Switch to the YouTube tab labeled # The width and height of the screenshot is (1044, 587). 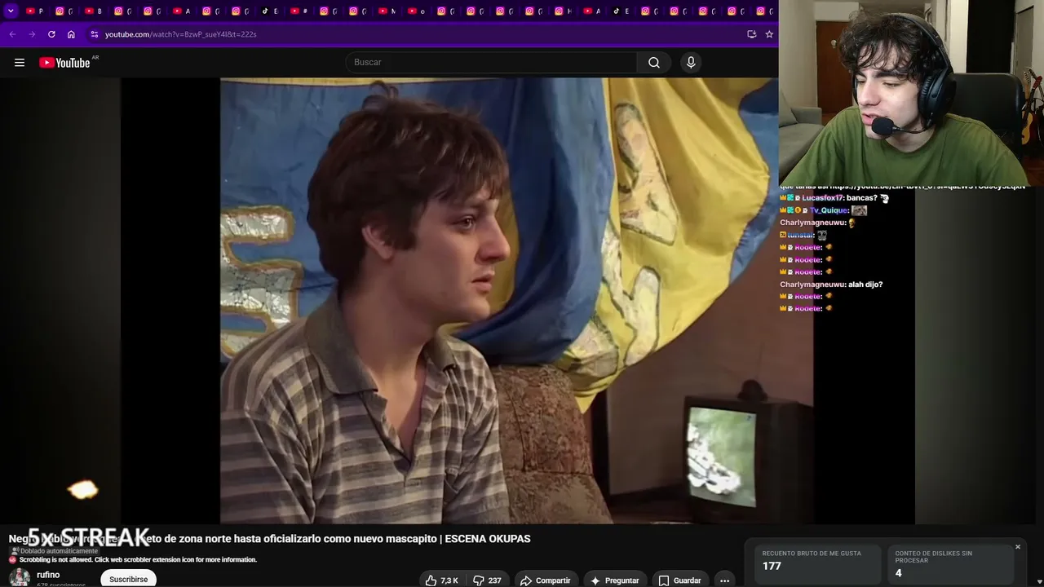[x=299, y=11]
